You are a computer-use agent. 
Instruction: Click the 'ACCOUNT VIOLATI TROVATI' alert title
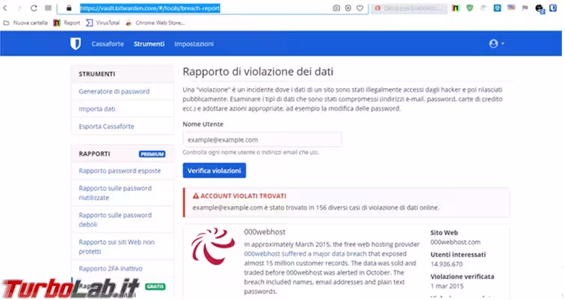coord(240,196)
